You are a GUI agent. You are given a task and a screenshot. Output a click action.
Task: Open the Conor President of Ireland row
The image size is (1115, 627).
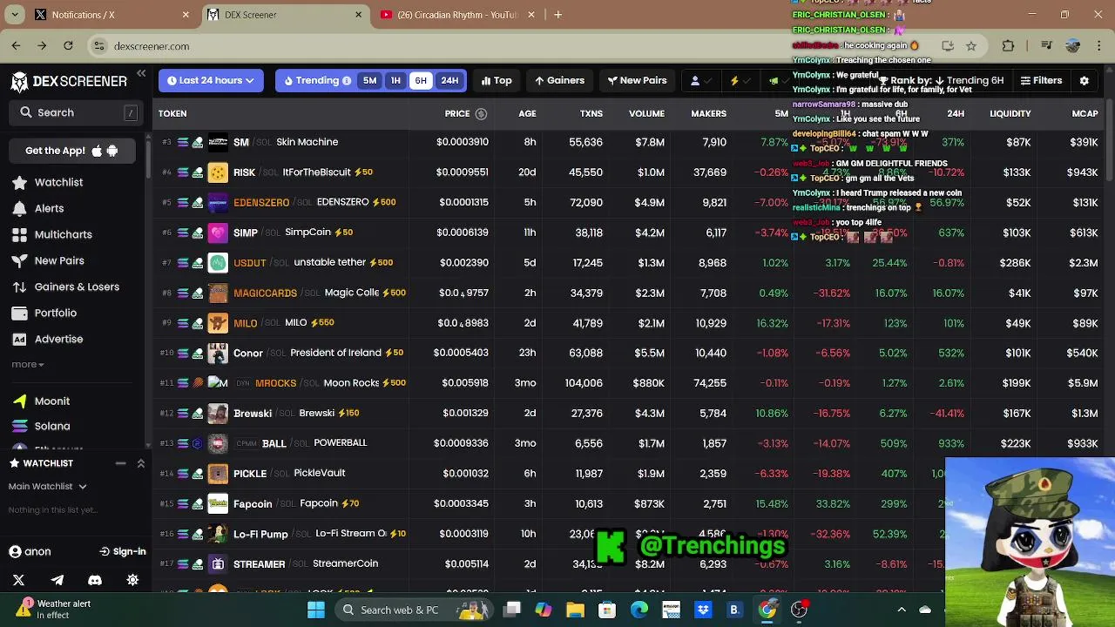click(629, 353)
